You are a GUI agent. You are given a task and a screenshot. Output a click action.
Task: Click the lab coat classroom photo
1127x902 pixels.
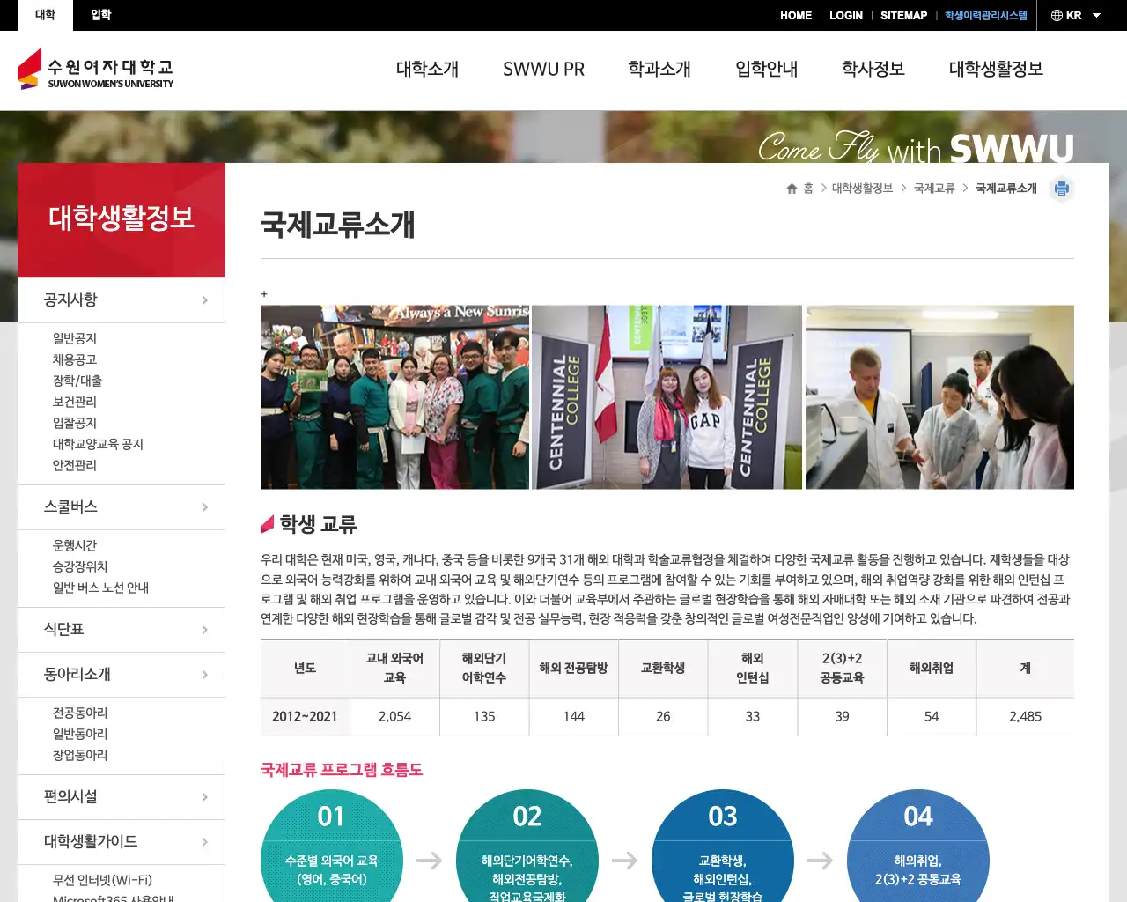coord(939,397)
